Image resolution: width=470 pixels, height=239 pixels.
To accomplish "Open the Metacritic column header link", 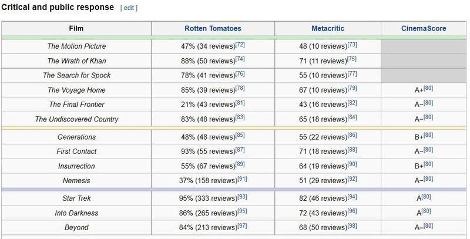I will [x=328, y=28].
